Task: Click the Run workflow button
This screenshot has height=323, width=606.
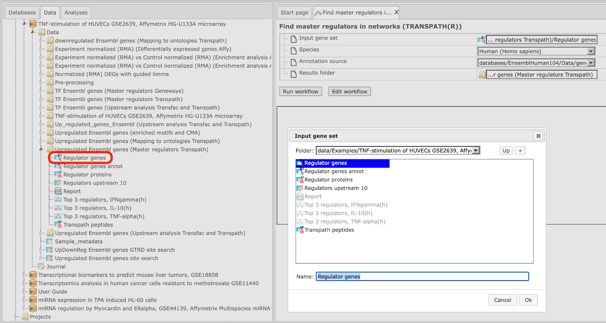Action: 301,92
